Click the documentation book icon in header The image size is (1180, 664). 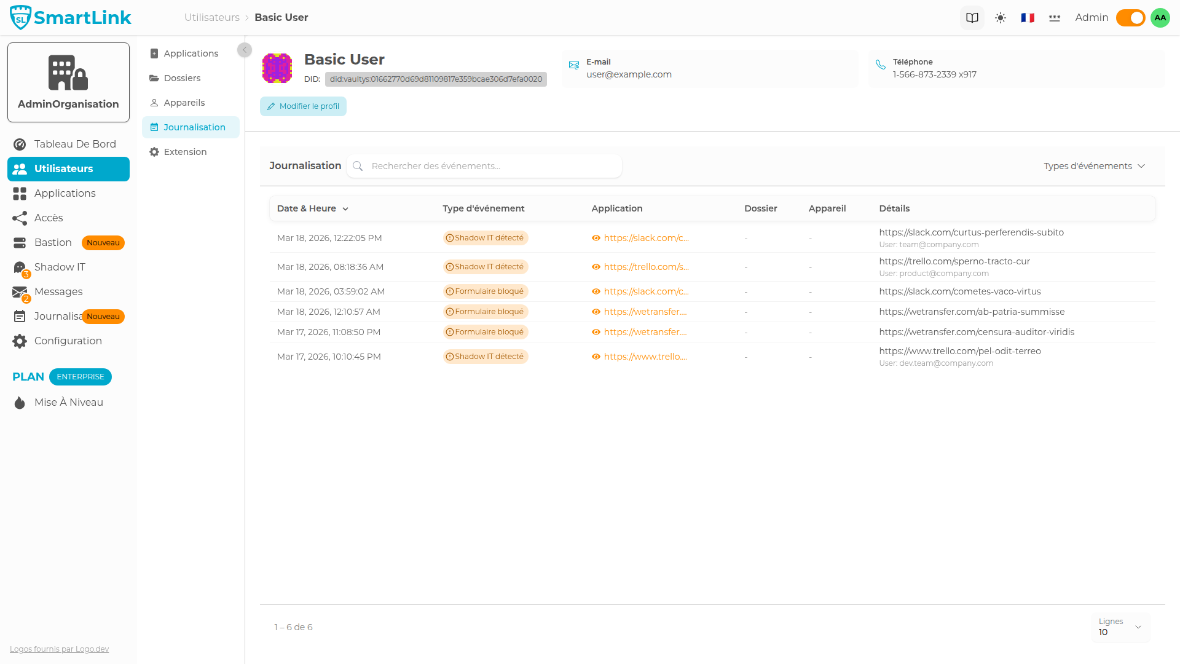(x=972, y=17)
